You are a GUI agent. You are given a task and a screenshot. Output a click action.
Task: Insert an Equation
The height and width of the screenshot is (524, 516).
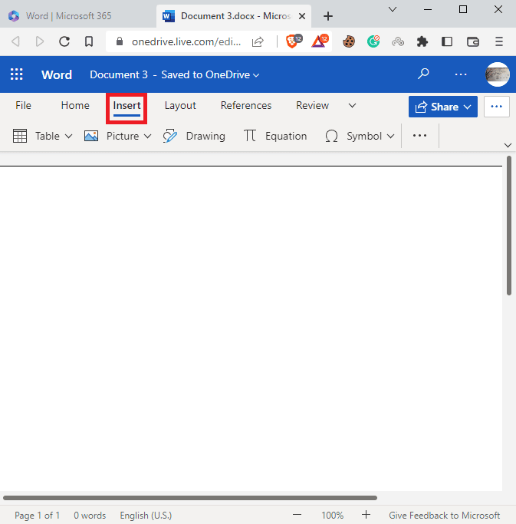[x=274, y=136]
